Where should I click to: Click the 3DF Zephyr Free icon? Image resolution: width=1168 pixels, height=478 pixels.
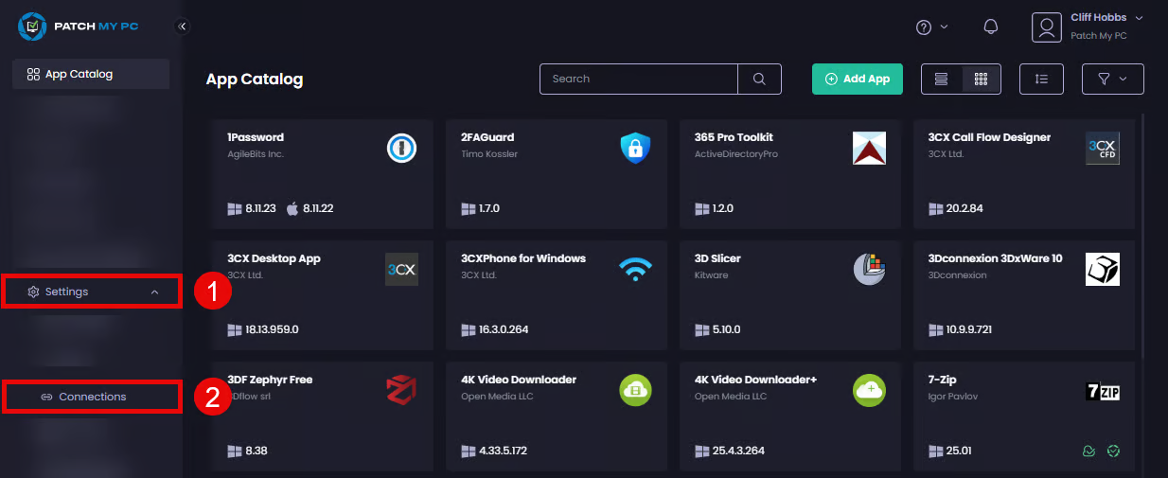coord(402,391)
